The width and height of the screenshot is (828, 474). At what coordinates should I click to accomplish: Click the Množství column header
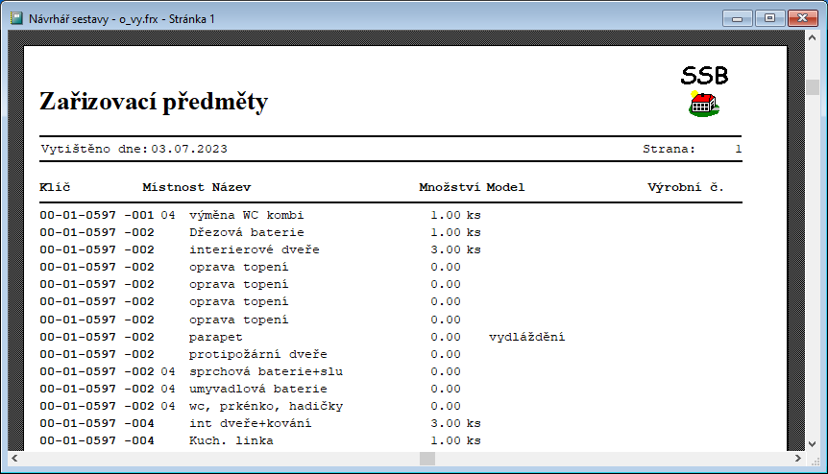[449, 187]
